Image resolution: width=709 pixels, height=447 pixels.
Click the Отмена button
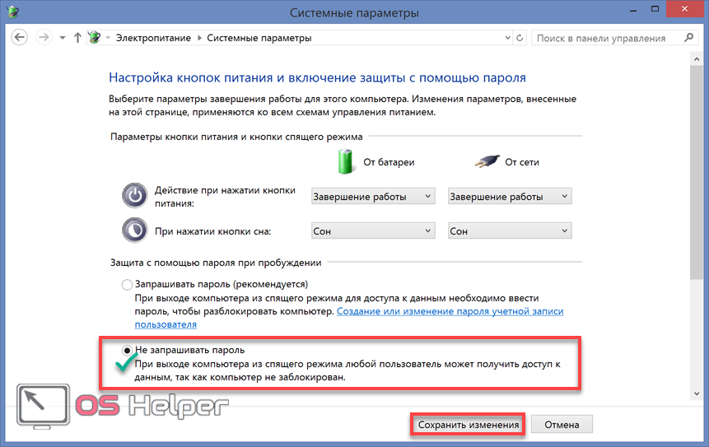pyautogui.click(x=562, y=425)
